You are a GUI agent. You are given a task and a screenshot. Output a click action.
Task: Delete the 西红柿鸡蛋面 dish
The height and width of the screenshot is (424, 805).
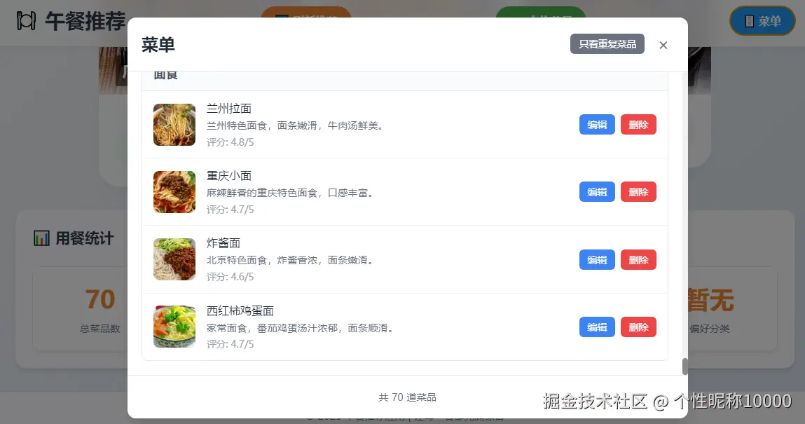pos(638,327)
